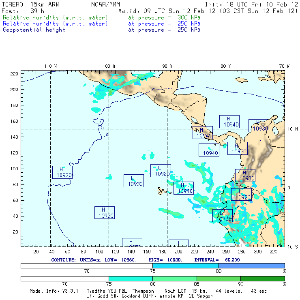Click the 'TORERO 15km ARW' title text
The width and height of the screenshot is (300, 300).
click(30, 4)
